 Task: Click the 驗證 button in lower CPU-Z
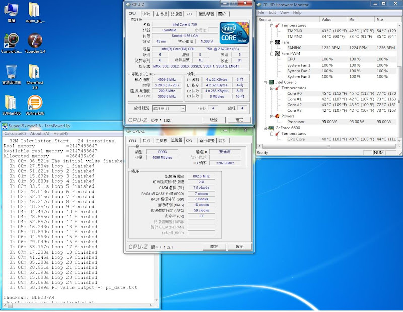point(214,246)
